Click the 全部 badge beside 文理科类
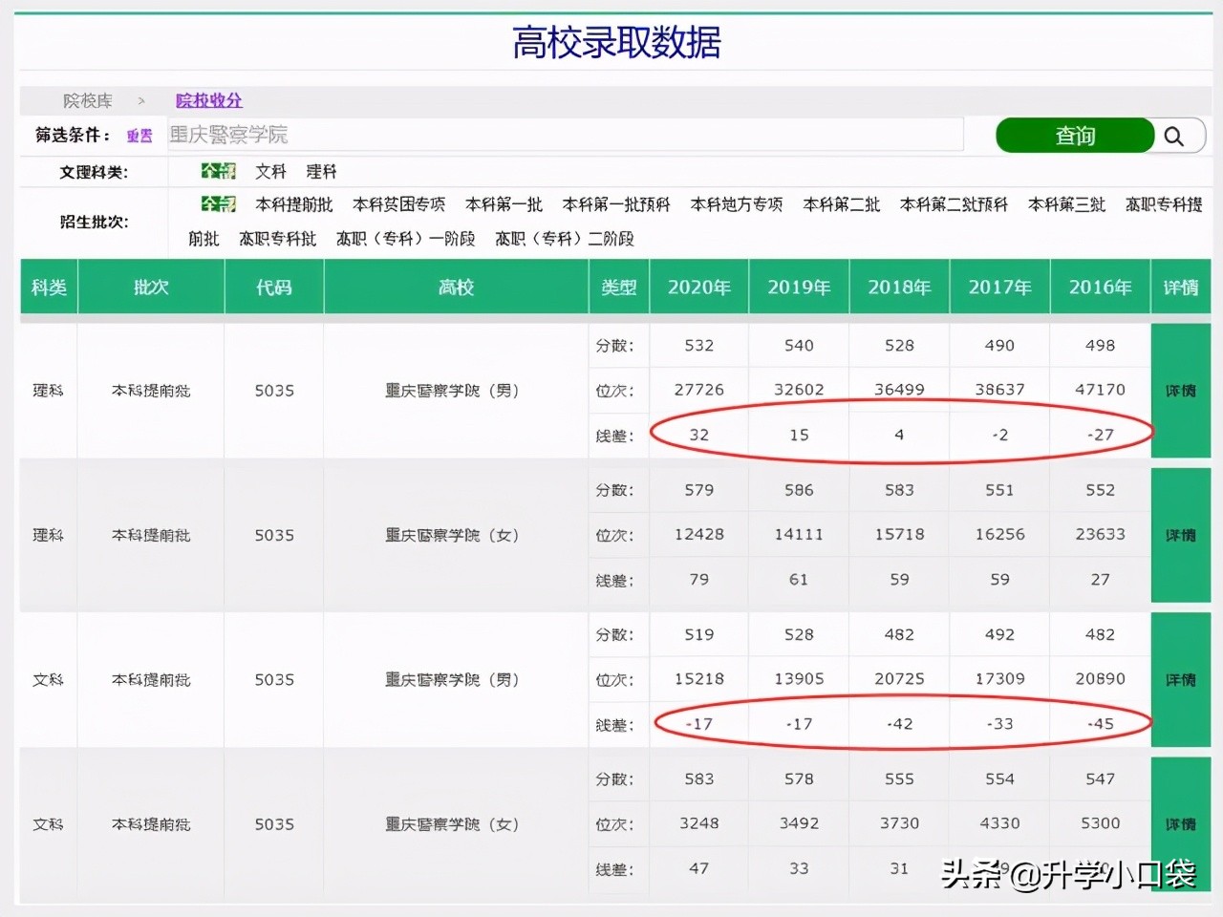This screenshot has width=1223, height=917. coord(219,171)
